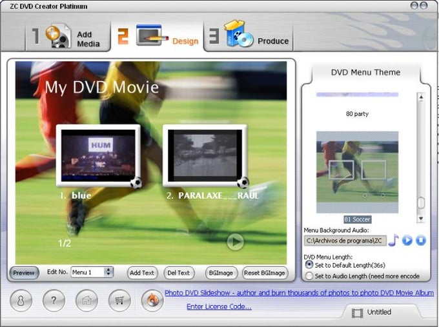Choose the 80 party theme label
Viewport: 439px width, 327px height.
click(357, 114)
